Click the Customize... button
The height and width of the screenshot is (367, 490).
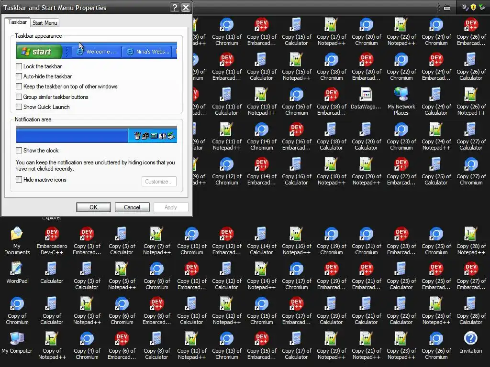tap(159, 181)
